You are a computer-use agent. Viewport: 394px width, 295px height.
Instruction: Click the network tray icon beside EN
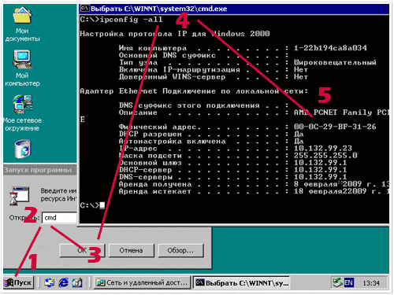point(337,282)
